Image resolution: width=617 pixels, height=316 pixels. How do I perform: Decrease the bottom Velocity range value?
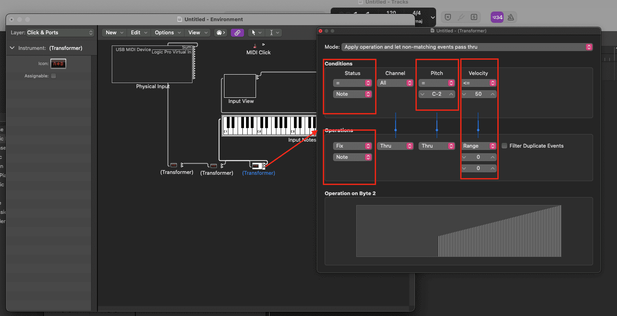(464, 168)
